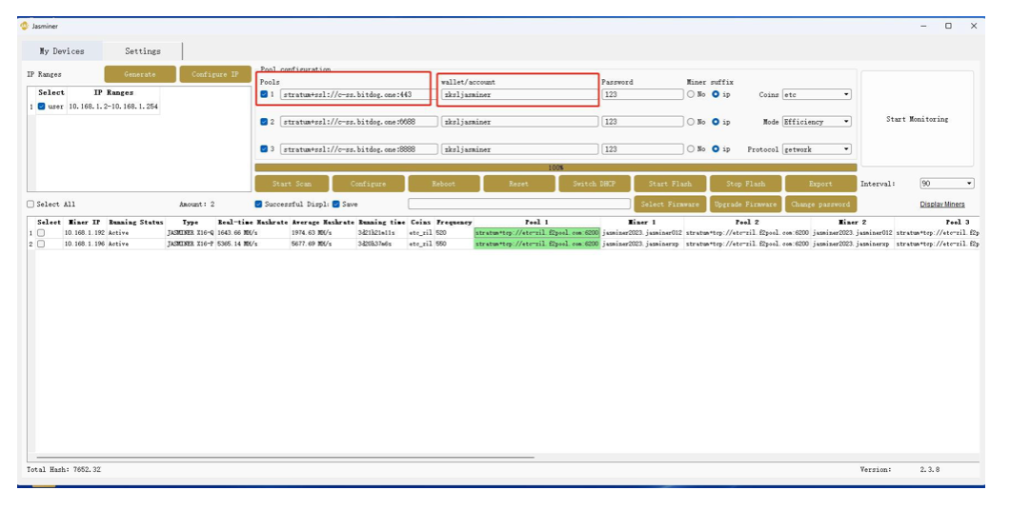The width and height of the screenshot is (1010, 510).
Task: Click the firmware path input field
Action: pyautogui.click(x=519, y=204)
